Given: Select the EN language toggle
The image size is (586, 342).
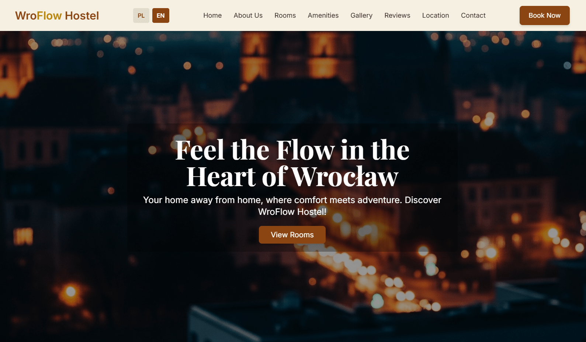Looking at the screenshot, I should tap(161, 15).
